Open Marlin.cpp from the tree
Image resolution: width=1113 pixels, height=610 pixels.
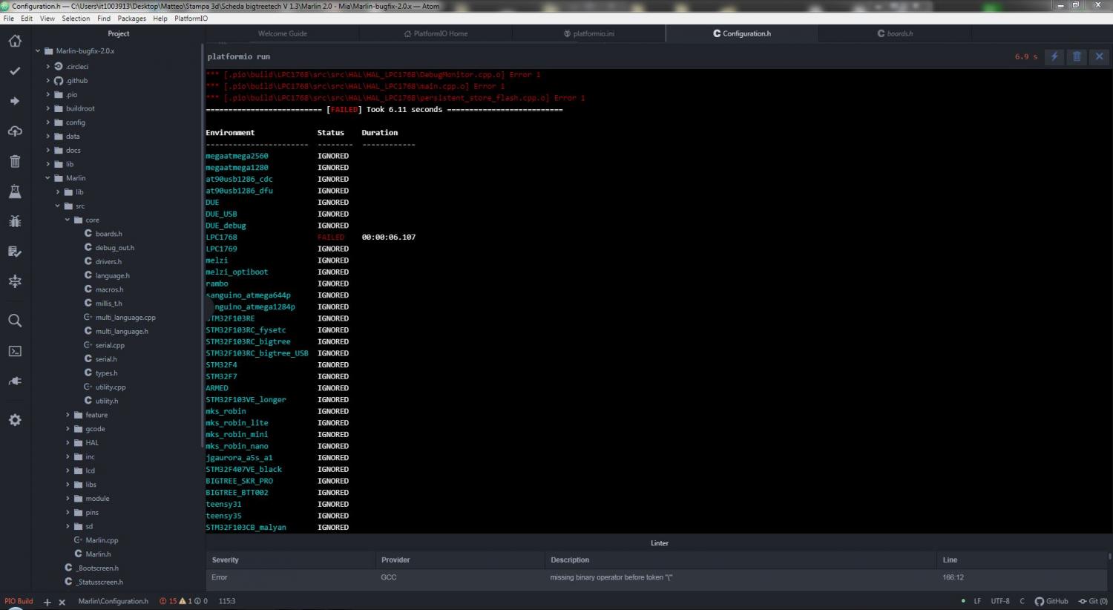102,540
